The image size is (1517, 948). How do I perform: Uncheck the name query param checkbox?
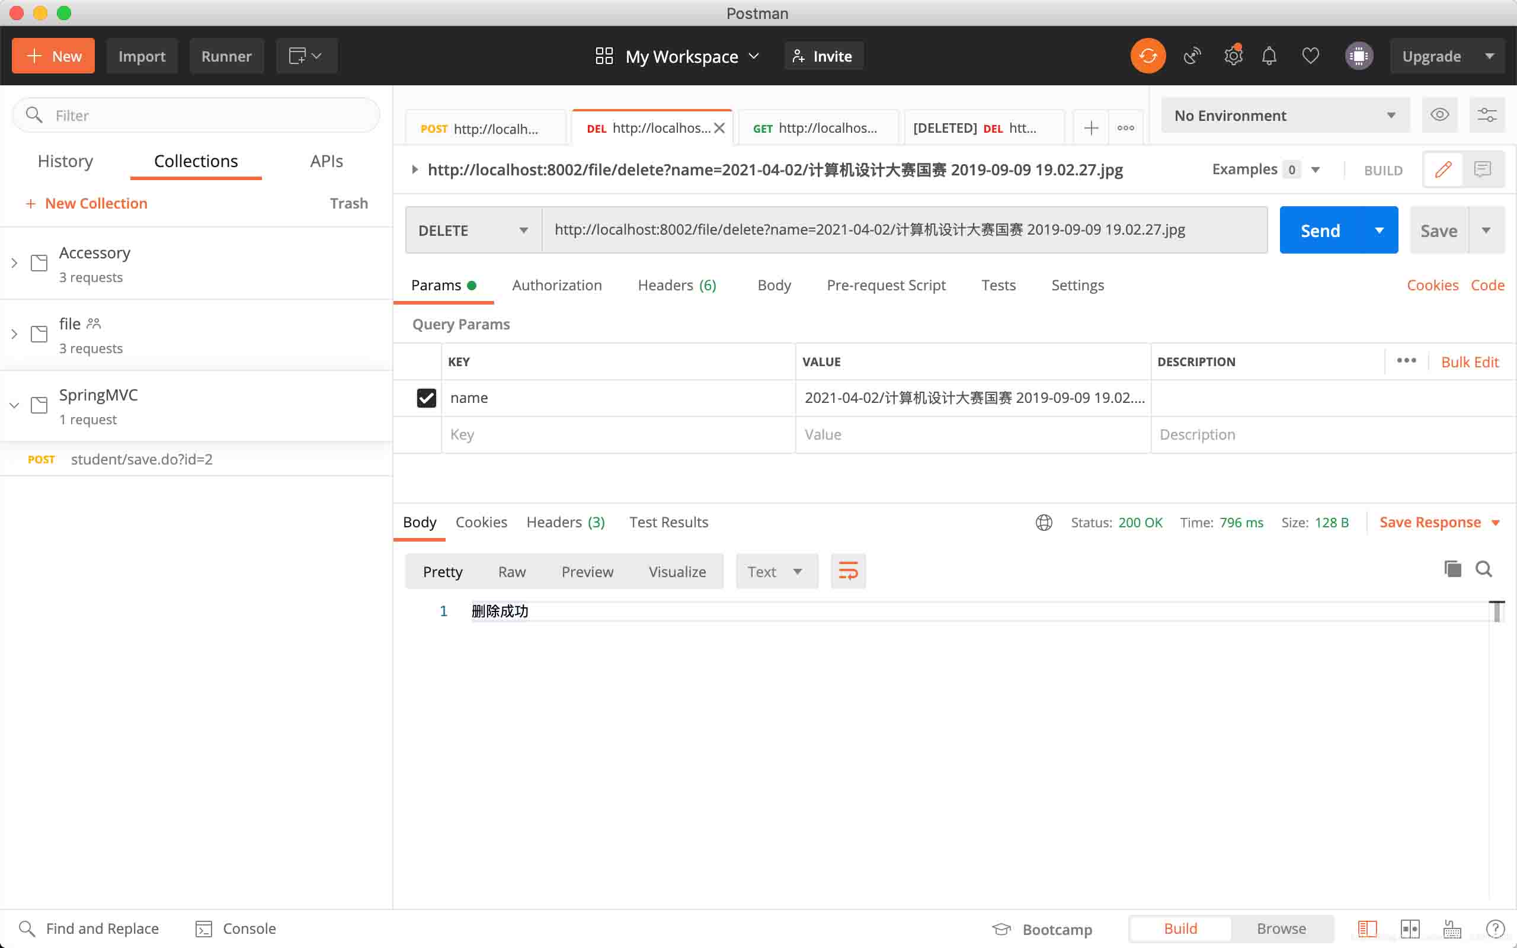[x=426, y=398]
